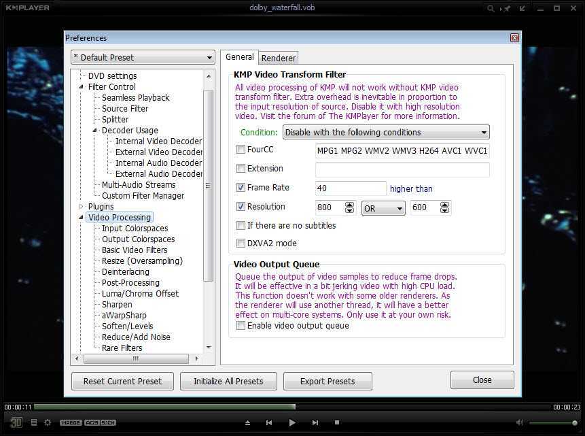This screenshot has width=585, height=436.
Task: Click the Close button in Preferences
Action: pyautogui.click(x=482, y=380)
